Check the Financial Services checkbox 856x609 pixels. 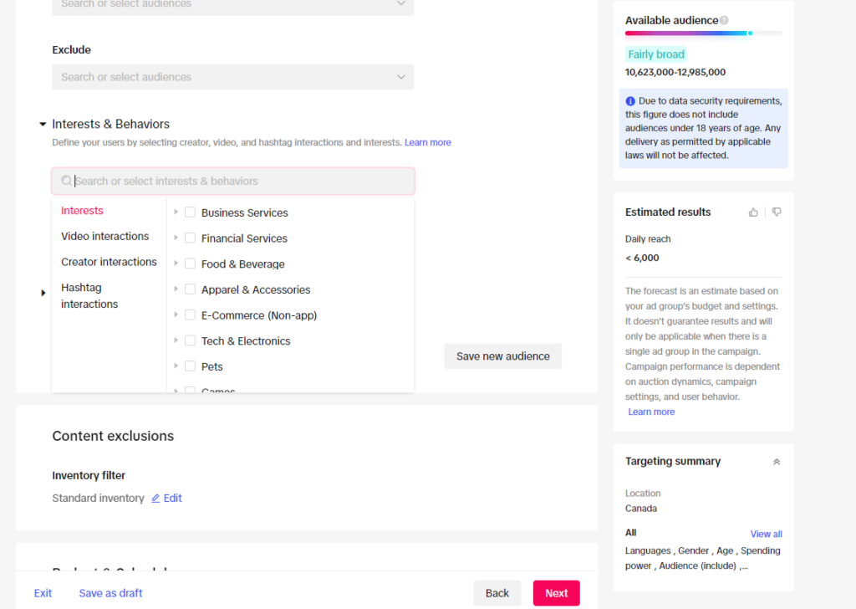pos(190,238)
